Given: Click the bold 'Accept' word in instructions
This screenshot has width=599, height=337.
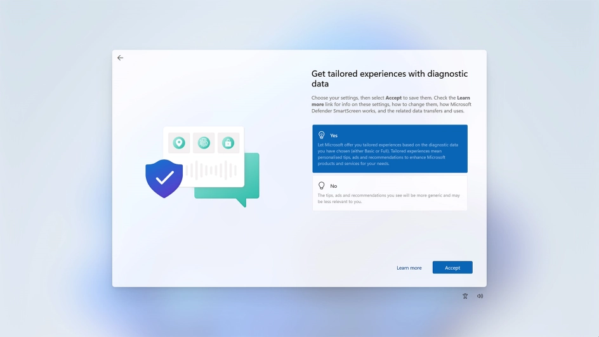Looking at the screenshot, I should pos(393,98).
